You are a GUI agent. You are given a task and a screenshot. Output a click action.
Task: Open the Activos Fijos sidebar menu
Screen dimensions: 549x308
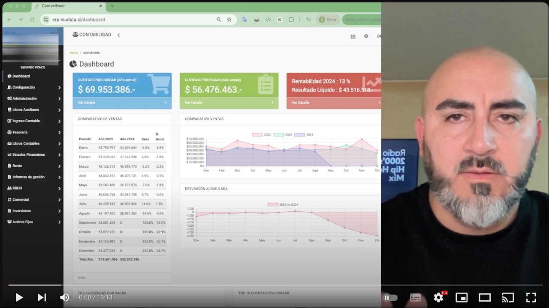click(33, 222)
